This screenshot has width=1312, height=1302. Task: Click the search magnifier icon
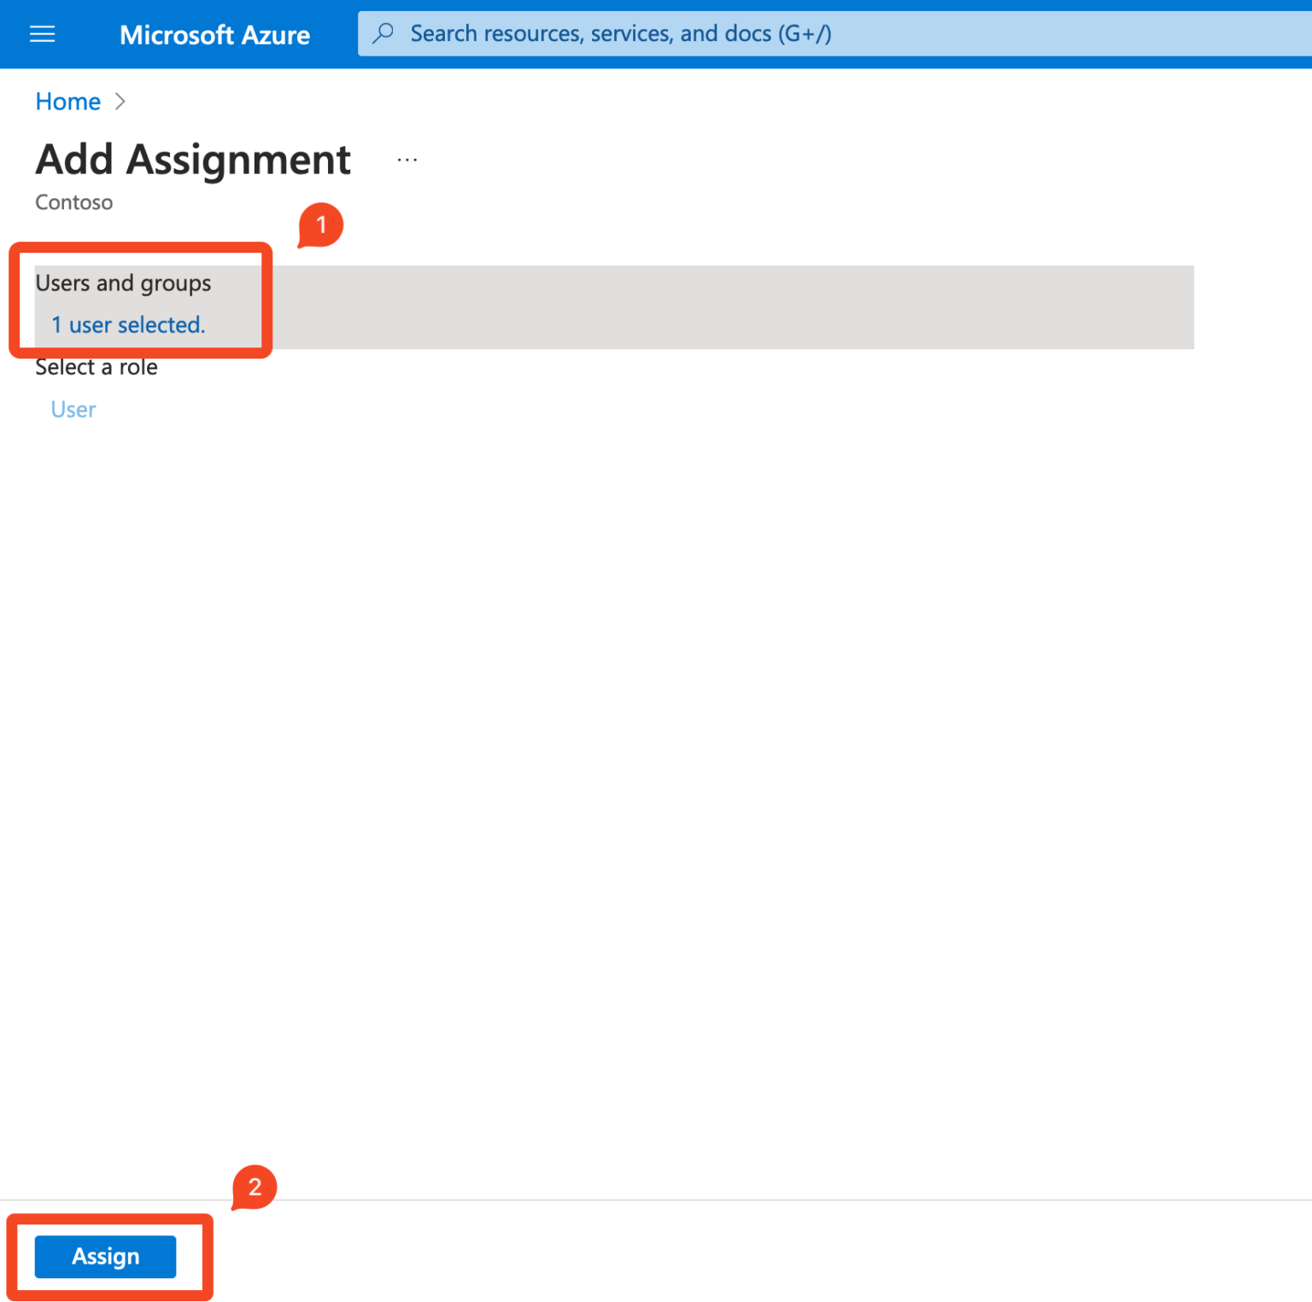383,32
